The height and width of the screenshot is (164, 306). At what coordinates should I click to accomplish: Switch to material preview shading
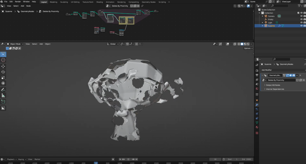point(245,44)
